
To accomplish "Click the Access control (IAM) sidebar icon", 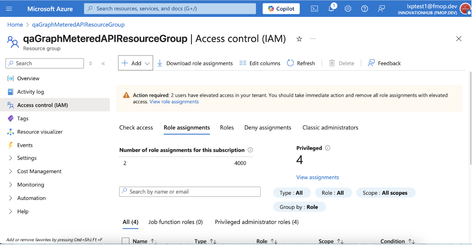I will 11,105.
